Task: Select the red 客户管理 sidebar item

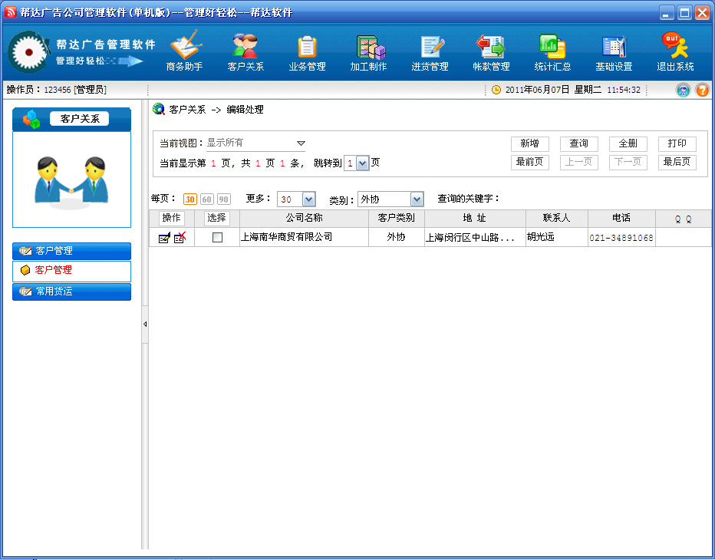Action: (x=71, y=271)
